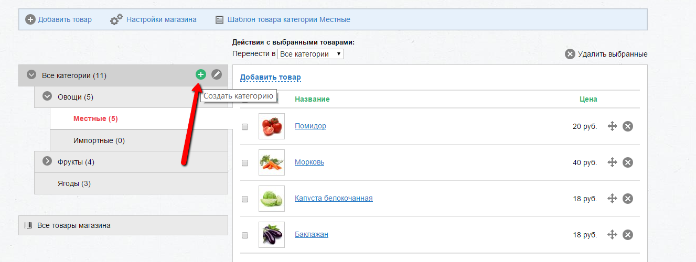Click the tomato product thumbnail
This screenshot has width=696, height=262.
click(x=272, y=126)
